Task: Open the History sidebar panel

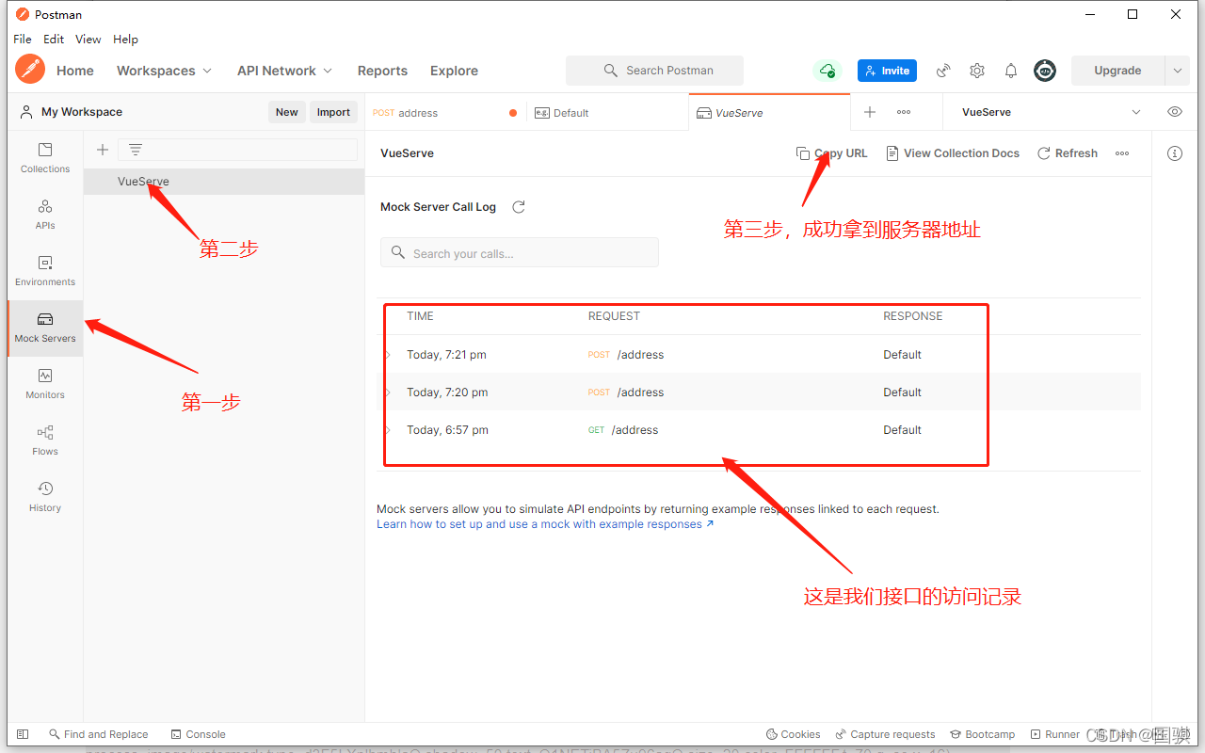Action: click(x=45, y=497)
